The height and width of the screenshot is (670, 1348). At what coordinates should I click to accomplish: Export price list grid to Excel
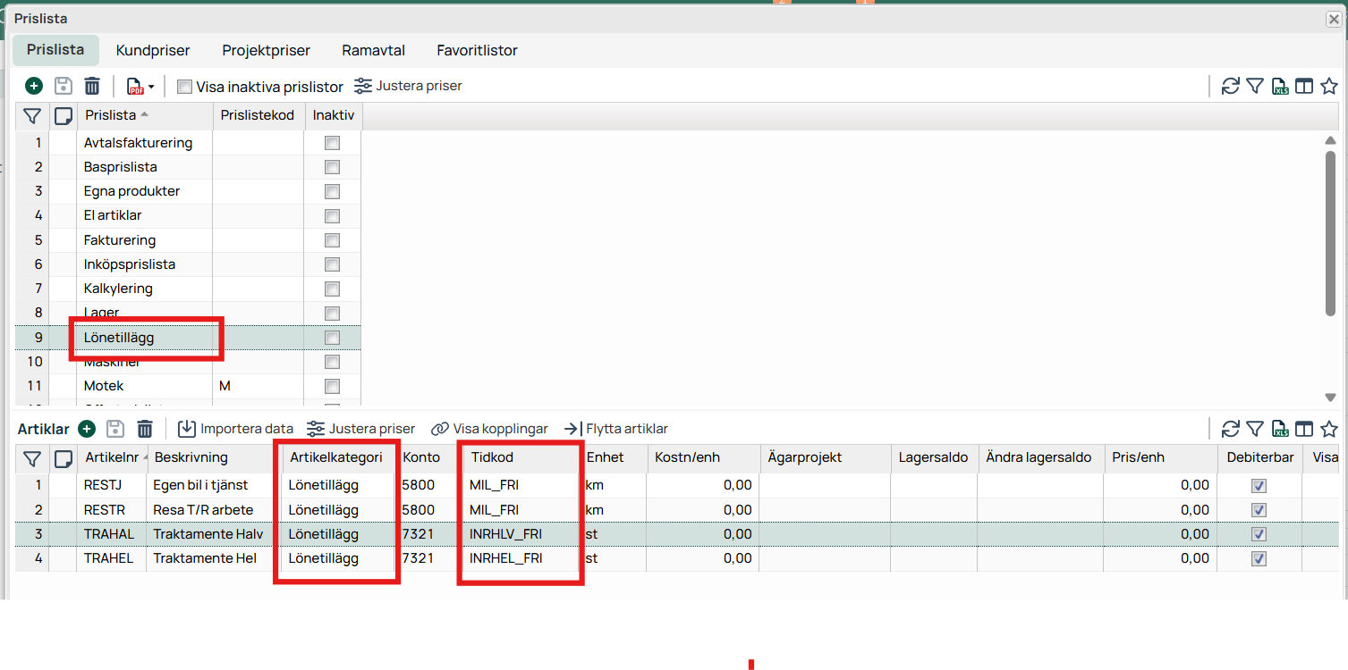pyautogui.click(x=1280, y=87)
